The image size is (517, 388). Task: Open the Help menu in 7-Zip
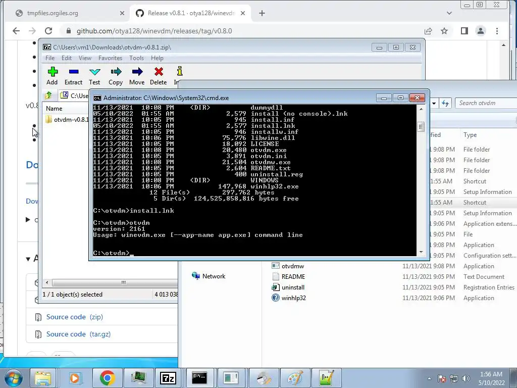pyautogui.click(x=157, y=58)
